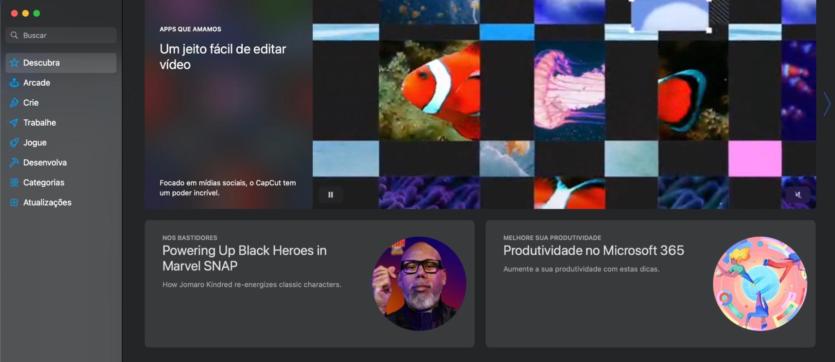Click the Crie paintbrush icon
Viewport: 835px width, 362px height.
[x=14, y=103]
